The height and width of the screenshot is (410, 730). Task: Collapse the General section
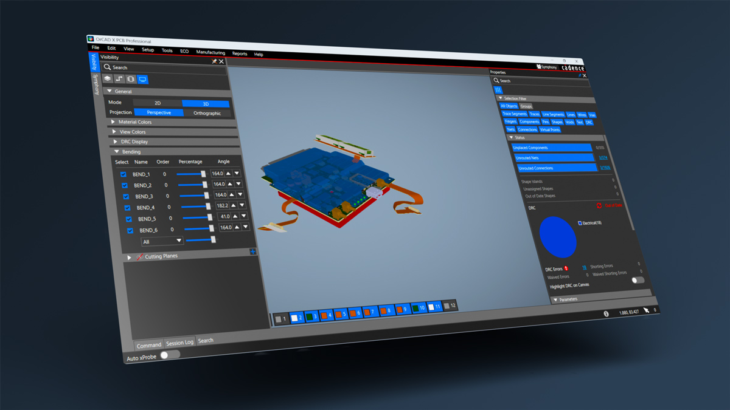pos(109,92)
